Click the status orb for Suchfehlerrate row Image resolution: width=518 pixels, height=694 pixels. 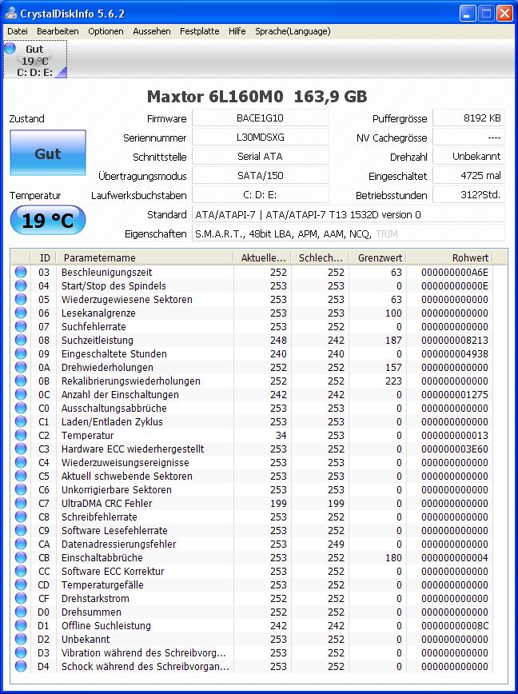coord(21,327)
